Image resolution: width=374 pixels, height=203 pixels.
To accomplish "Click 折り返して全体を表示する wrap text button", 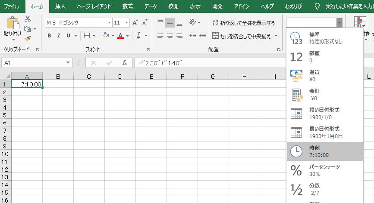I will click(x=244, y=23).
